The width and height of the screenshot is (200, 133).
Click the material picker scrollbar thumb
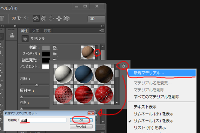[x=116, y=73]
